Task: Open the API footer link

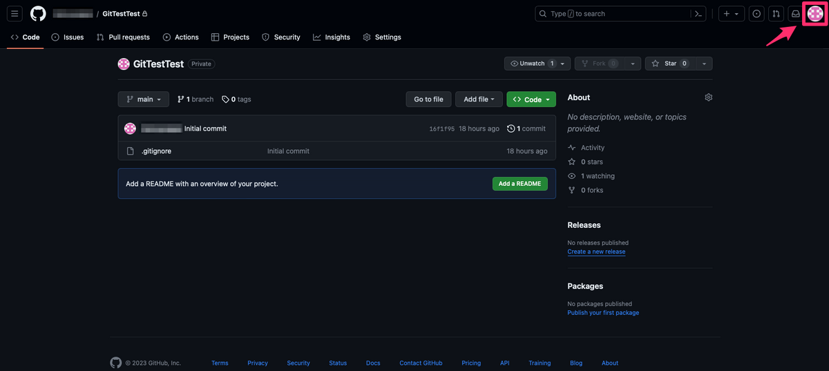Action: click(x=505, y=363)
